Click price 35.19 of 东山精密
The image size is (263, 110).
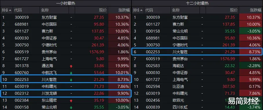pos(99,100)
